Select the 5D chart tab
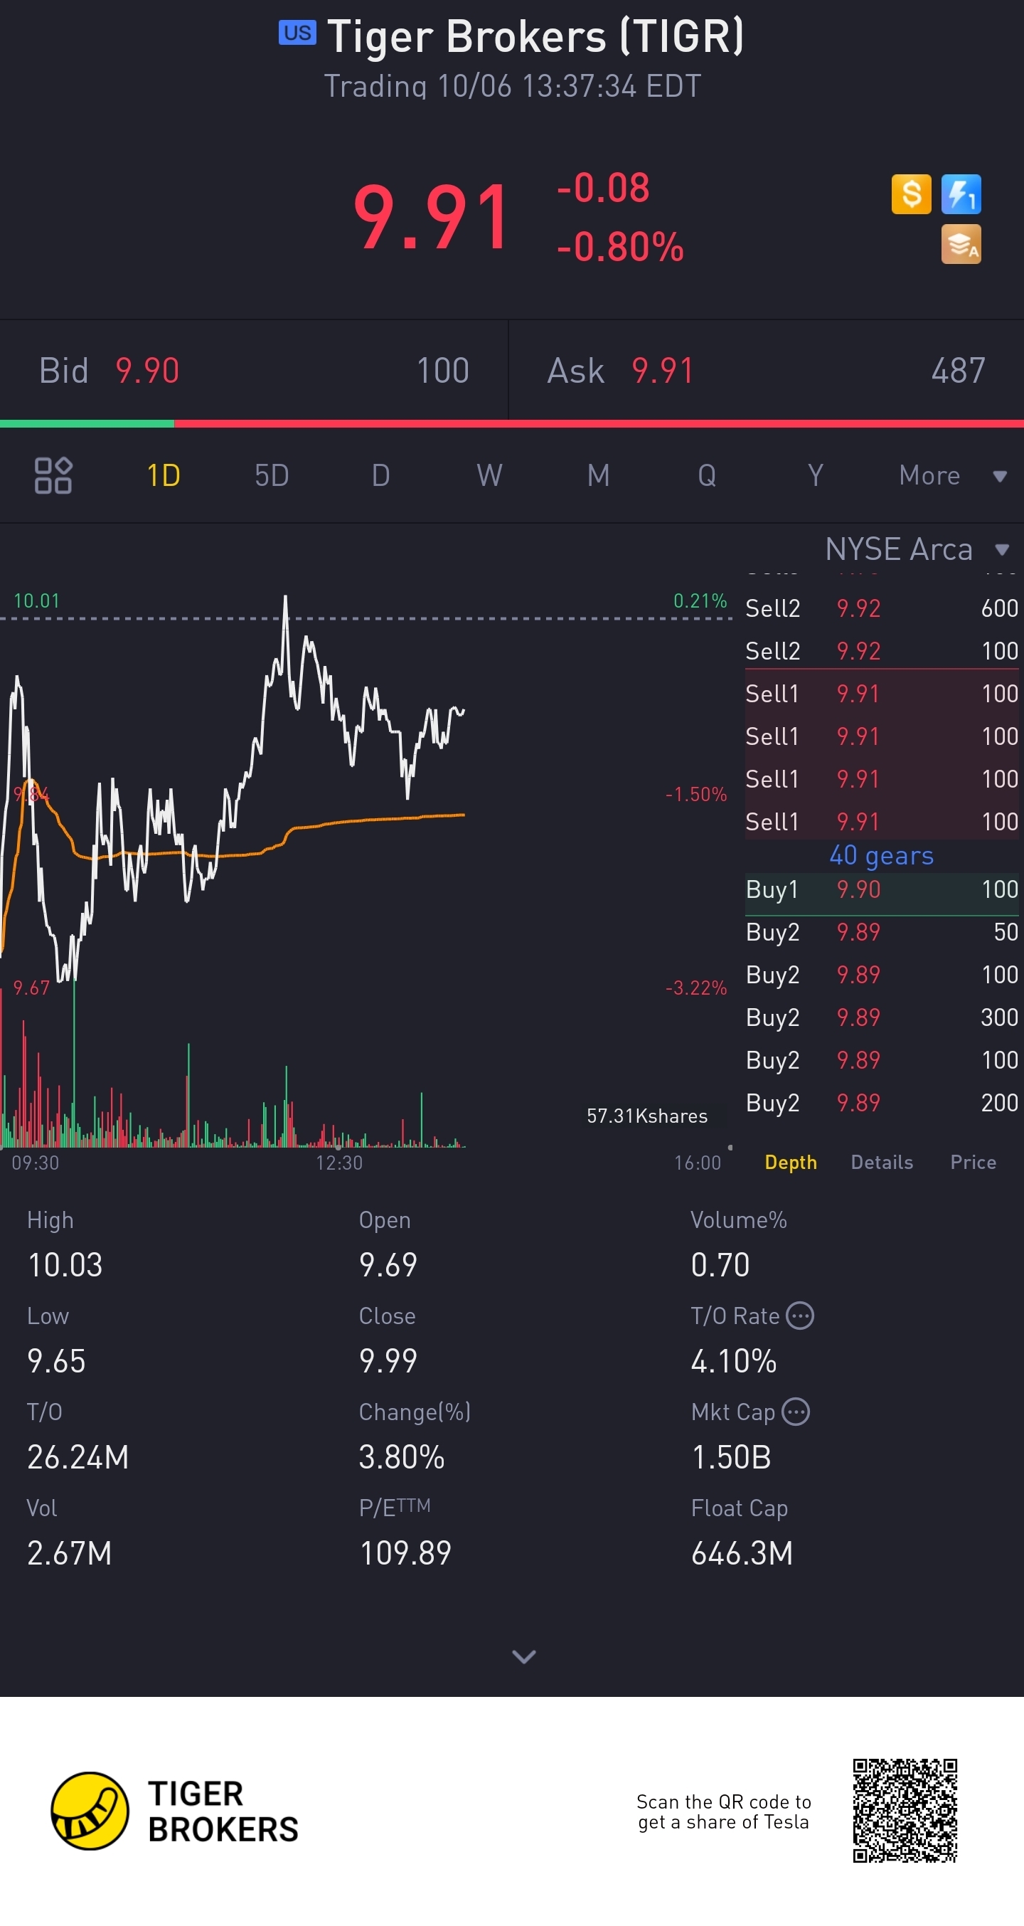 pos(272,475)
